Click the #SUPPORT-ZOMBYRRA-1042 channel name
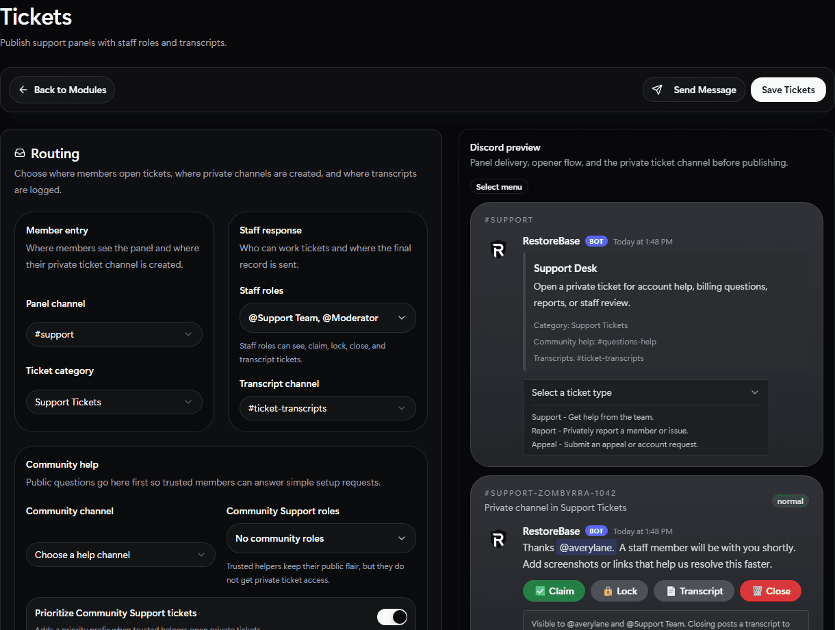The width and height of the screenshot is (835, 630). click(550, 493)
